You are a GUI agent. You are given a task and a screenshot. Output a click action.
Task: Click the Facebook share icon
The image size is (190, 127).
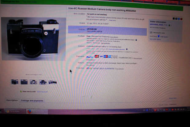pos(176,19)
